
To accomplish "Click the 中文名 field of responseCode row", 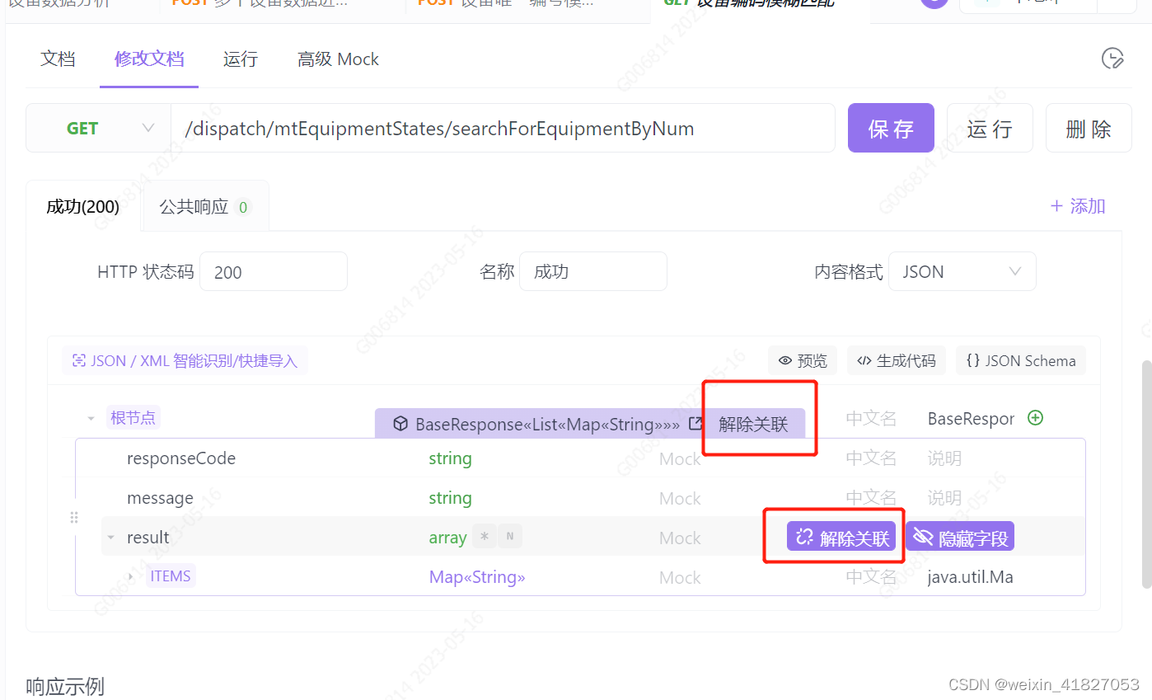I will [871, 458].
